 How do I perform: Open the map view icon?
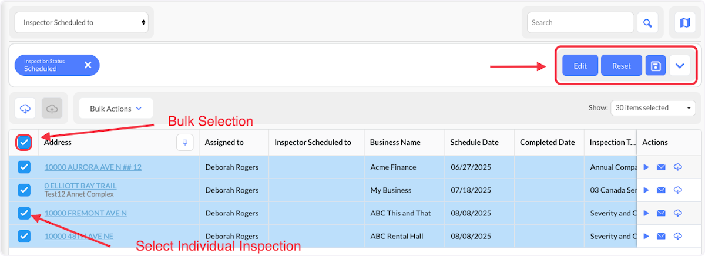(684, 23)
